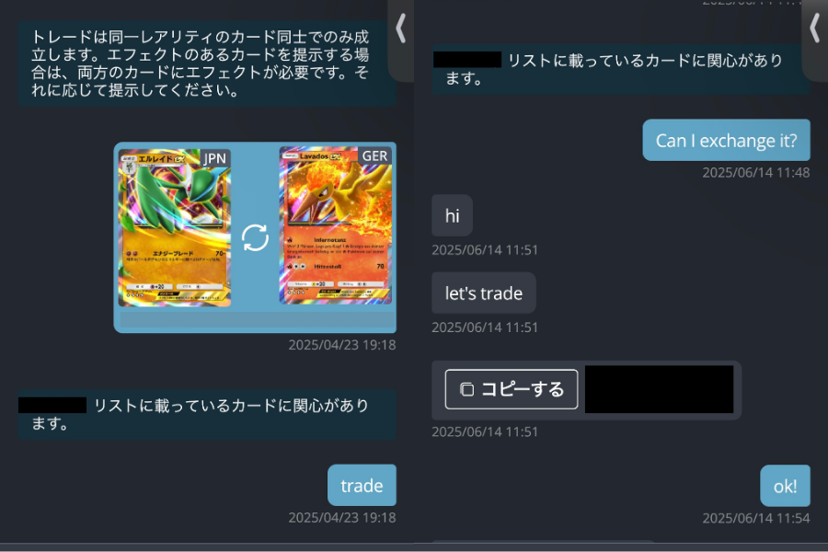828x552 pixels.
Task: Click the GER language tag on the card
Action: 375,155
